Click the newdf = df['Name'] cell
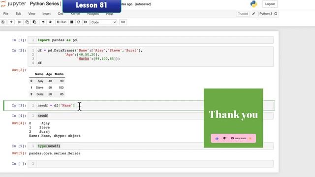 click(x=151, y=106)
